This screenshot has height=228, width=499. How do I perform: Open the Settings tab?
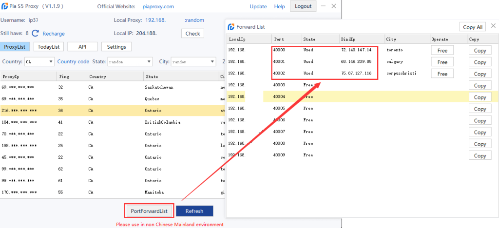(116, 47)
